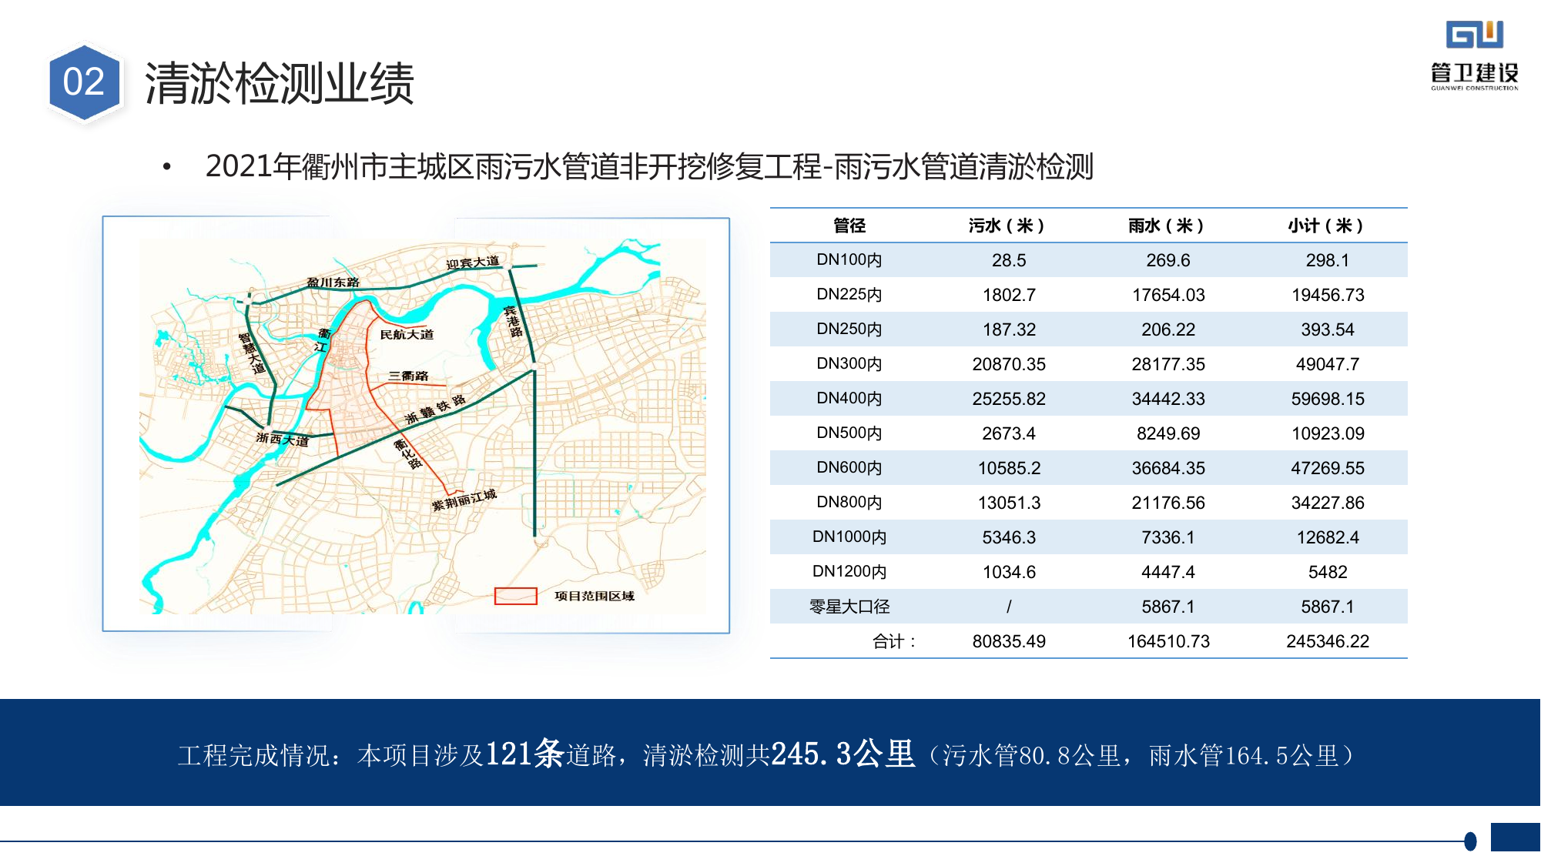Click the 浙西大道 road label on map
This screenshot has height=866, width=1541.
coord(282,440)
